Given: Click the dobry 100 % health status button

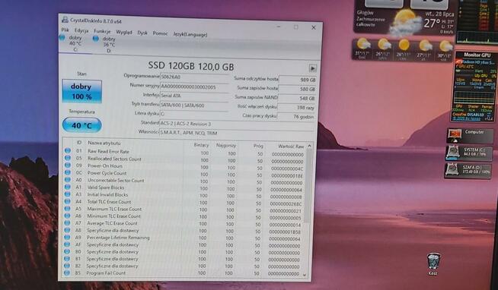Looking at the screenshot, I should [x=82, y=91].
